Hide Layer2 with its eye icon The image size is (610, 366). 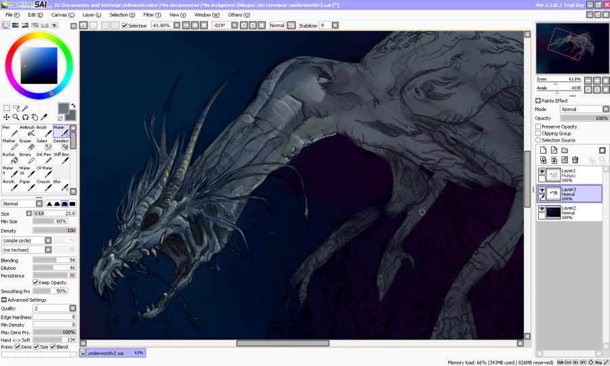542,208
